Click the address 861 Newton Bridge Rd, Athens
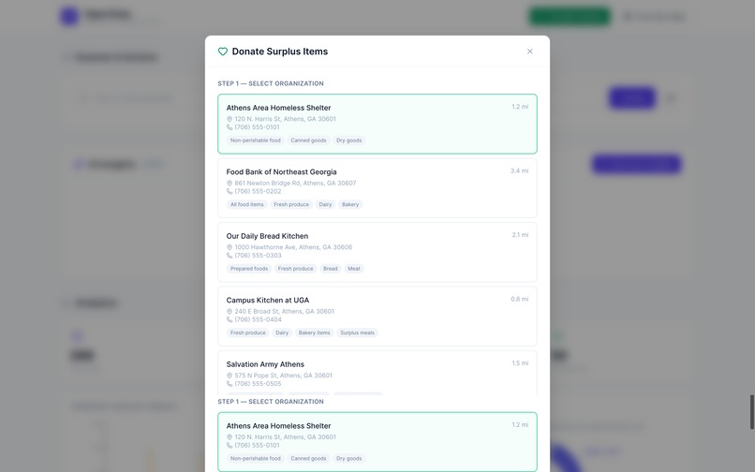The image size is (755, 472). [x=295, y=183]
